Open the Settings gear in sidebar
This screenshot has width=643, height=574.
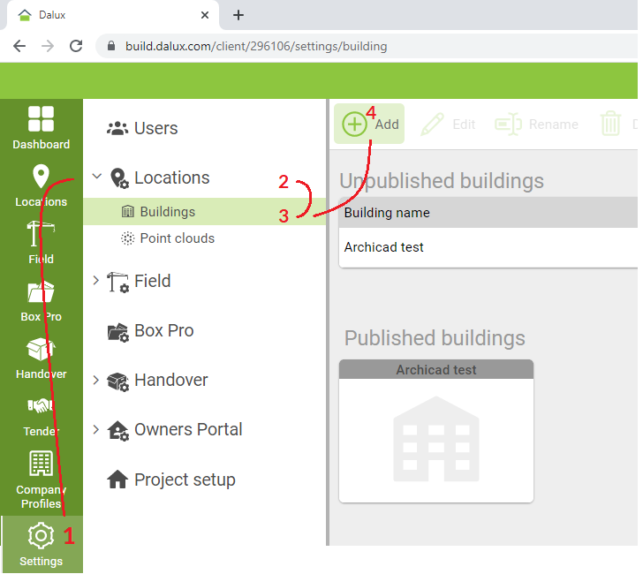[x=41, y=544]
